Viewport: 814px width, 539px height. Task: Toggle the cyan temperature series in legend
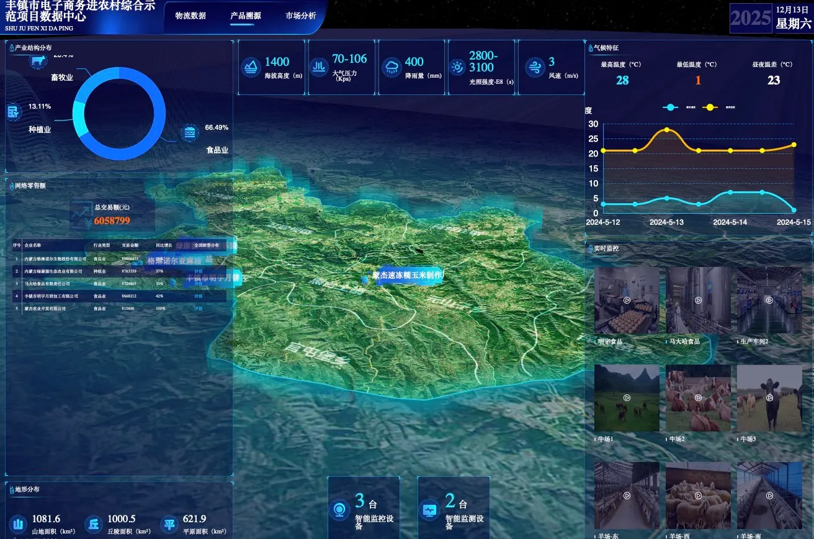click(x=669, y=107)
